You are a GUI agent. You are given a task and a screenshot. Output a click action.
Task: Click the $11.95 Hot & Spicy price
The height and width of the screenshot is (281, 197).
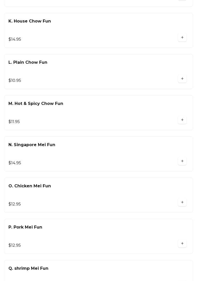pos(14,122)
